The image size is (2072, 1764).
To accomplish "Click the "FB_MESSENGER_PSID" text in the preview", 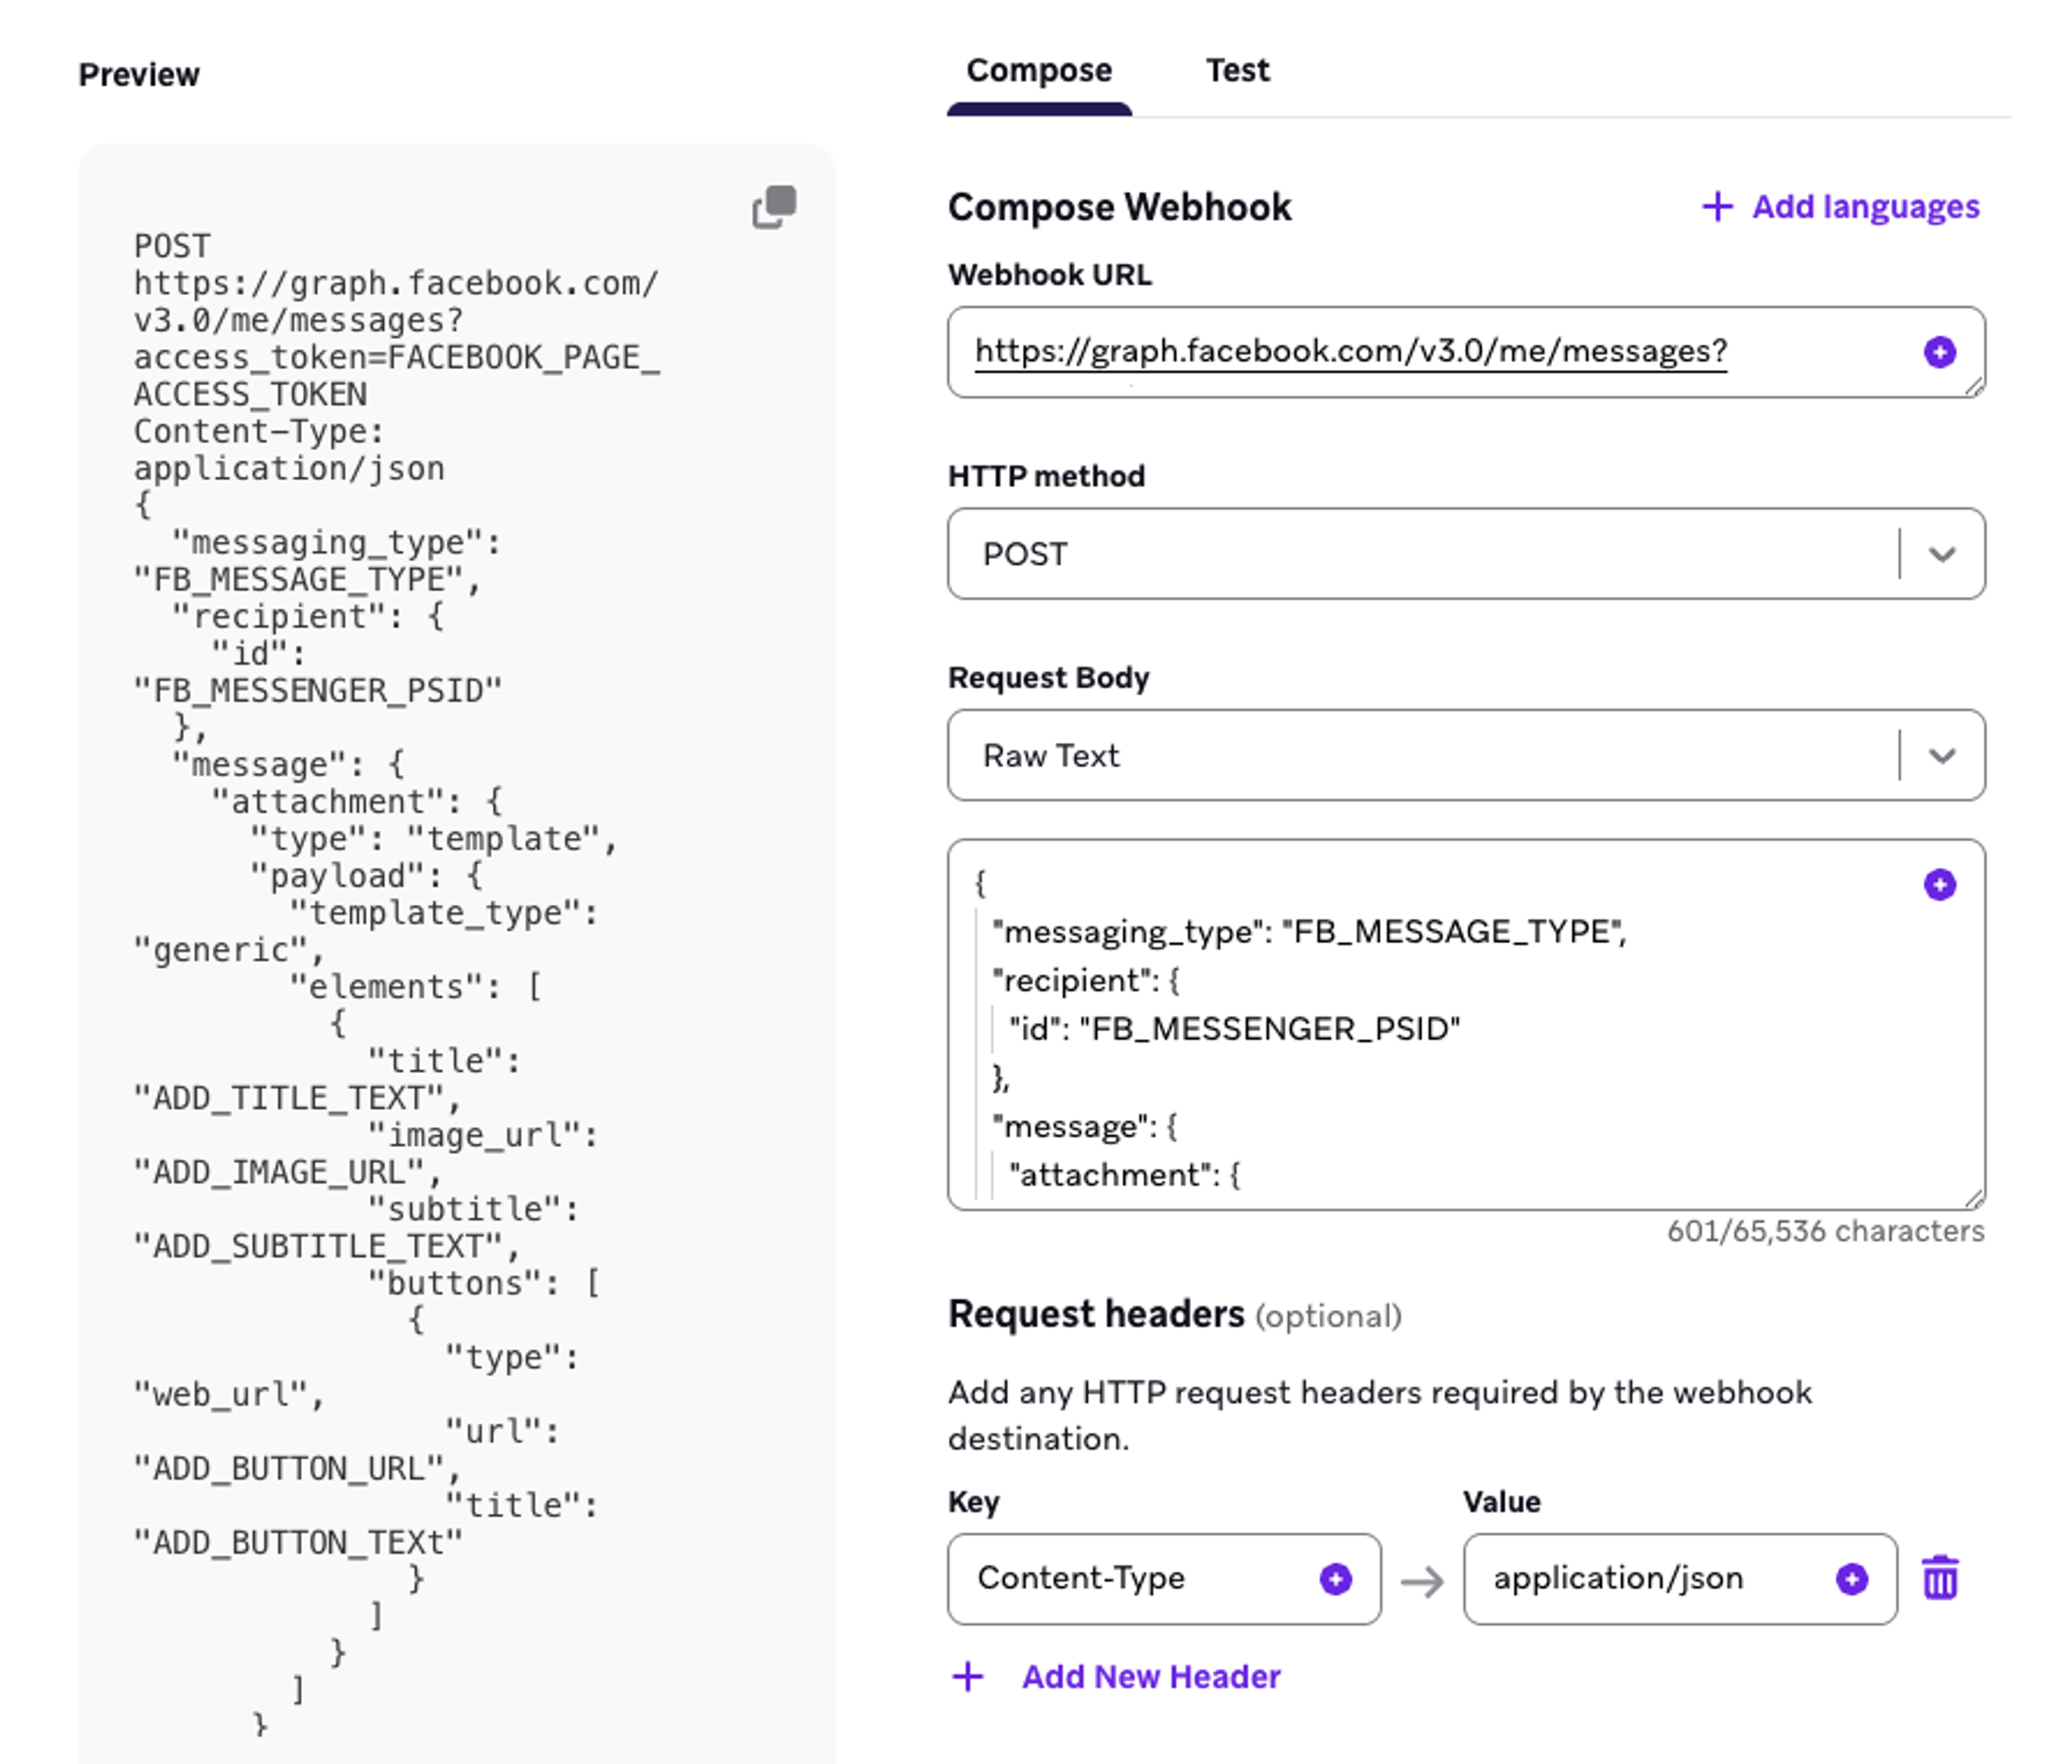I will point(318,691).
